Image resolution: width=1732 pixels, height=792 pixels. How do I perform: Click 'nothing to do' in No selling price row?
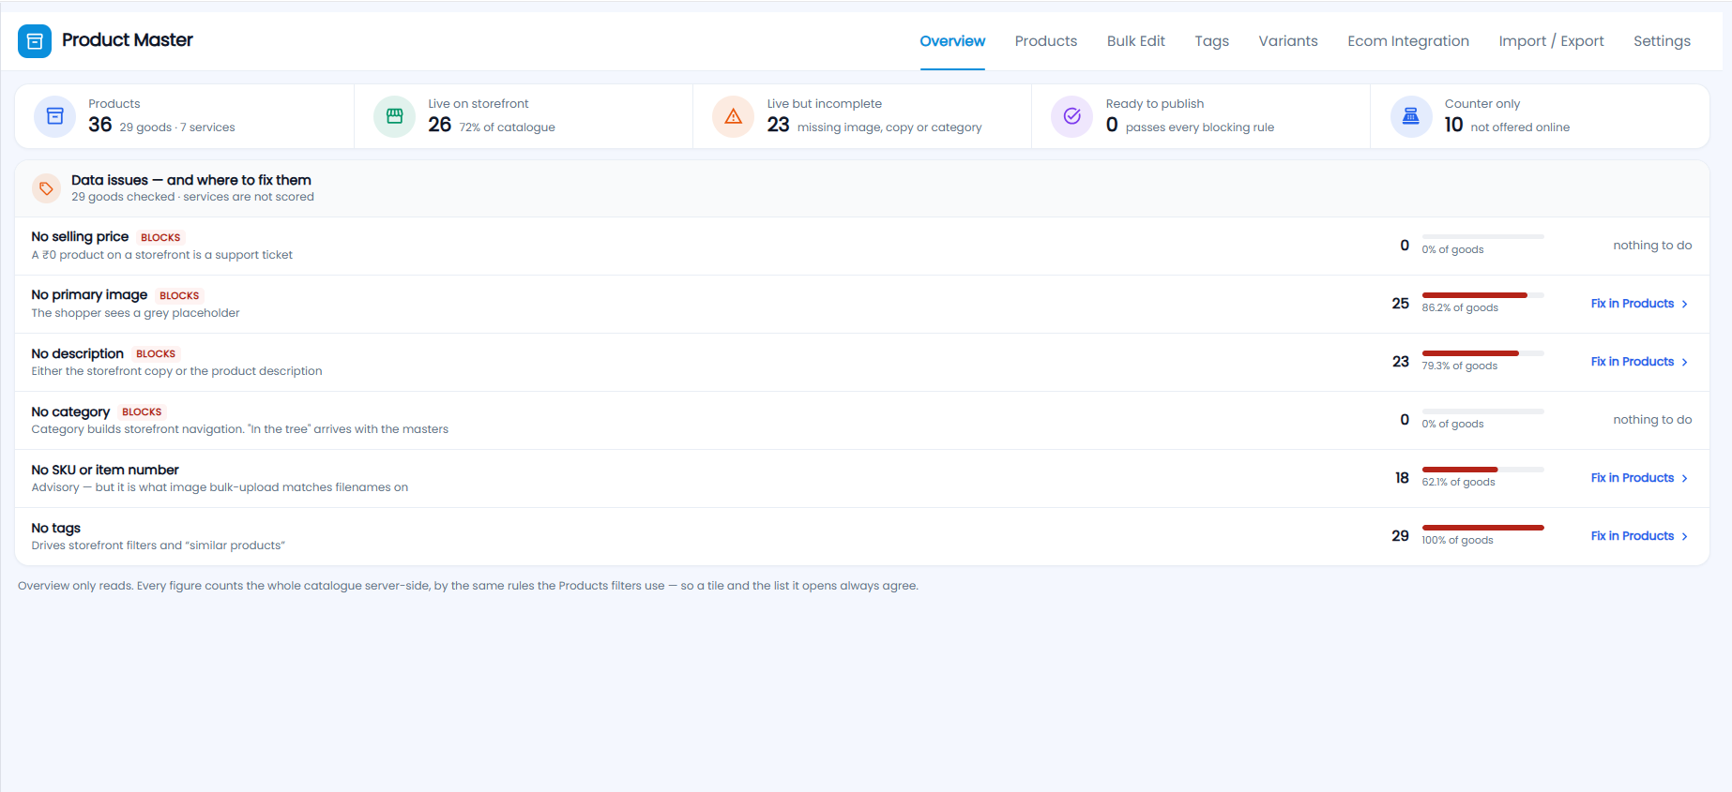coord(1652,246)
